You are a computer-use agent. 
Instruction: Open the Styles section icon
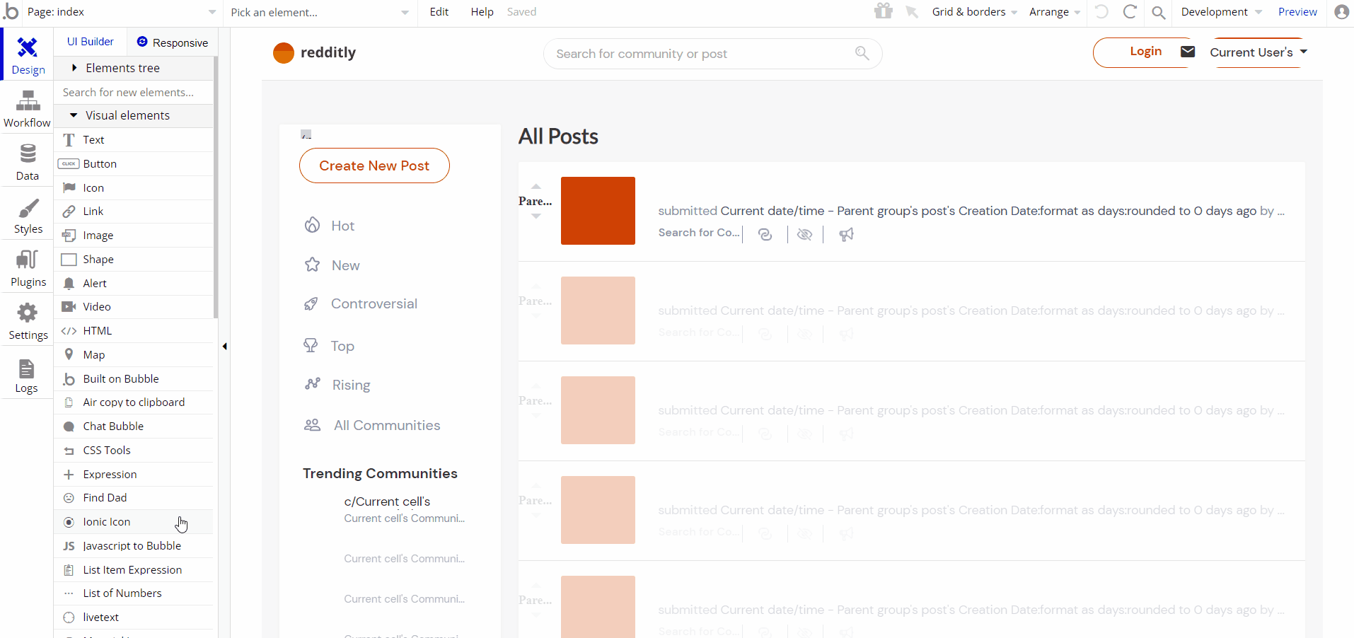point(28,216)
